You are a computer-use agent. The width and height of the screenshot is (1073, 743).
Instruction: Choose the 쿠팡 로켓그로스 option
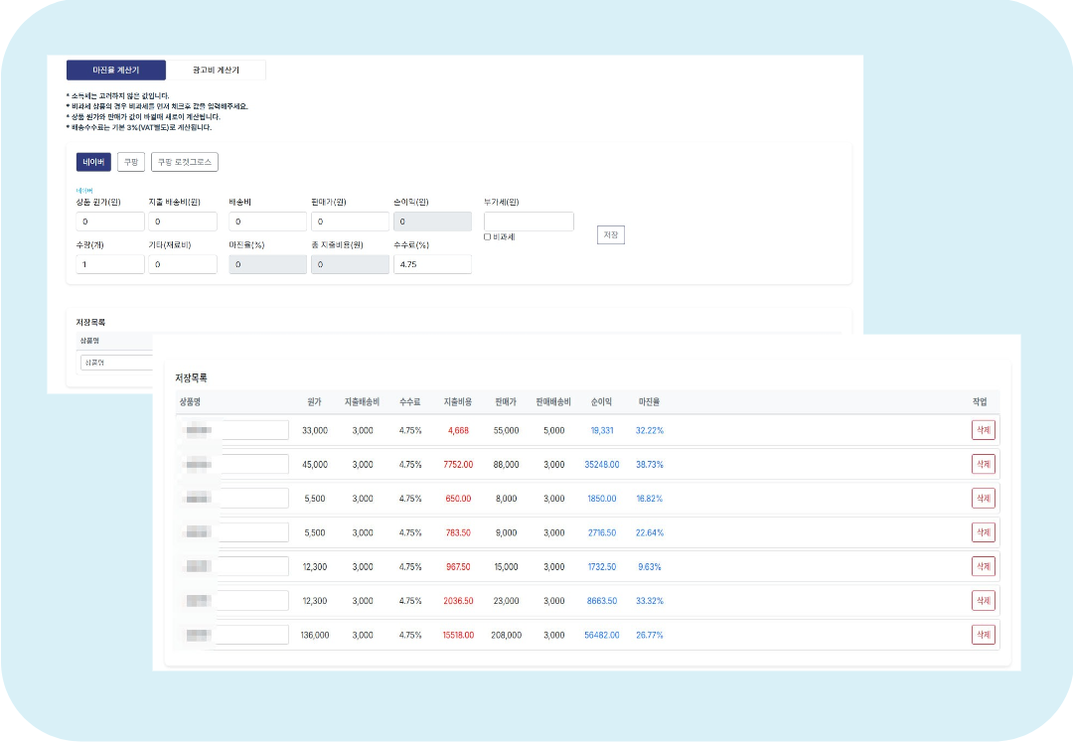184,162
